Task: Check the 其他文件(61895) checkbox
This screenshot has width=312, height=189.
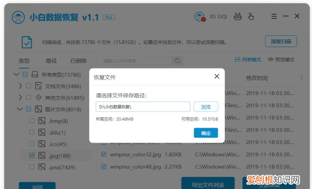Action: coord(28,98)
